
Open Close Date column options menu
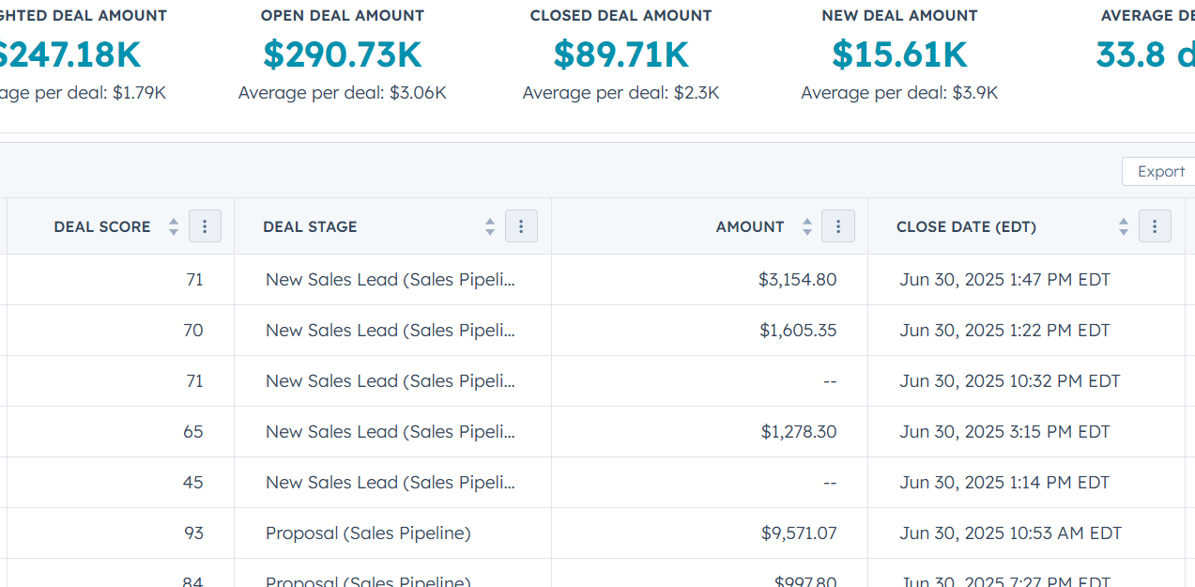(1155, 226)
